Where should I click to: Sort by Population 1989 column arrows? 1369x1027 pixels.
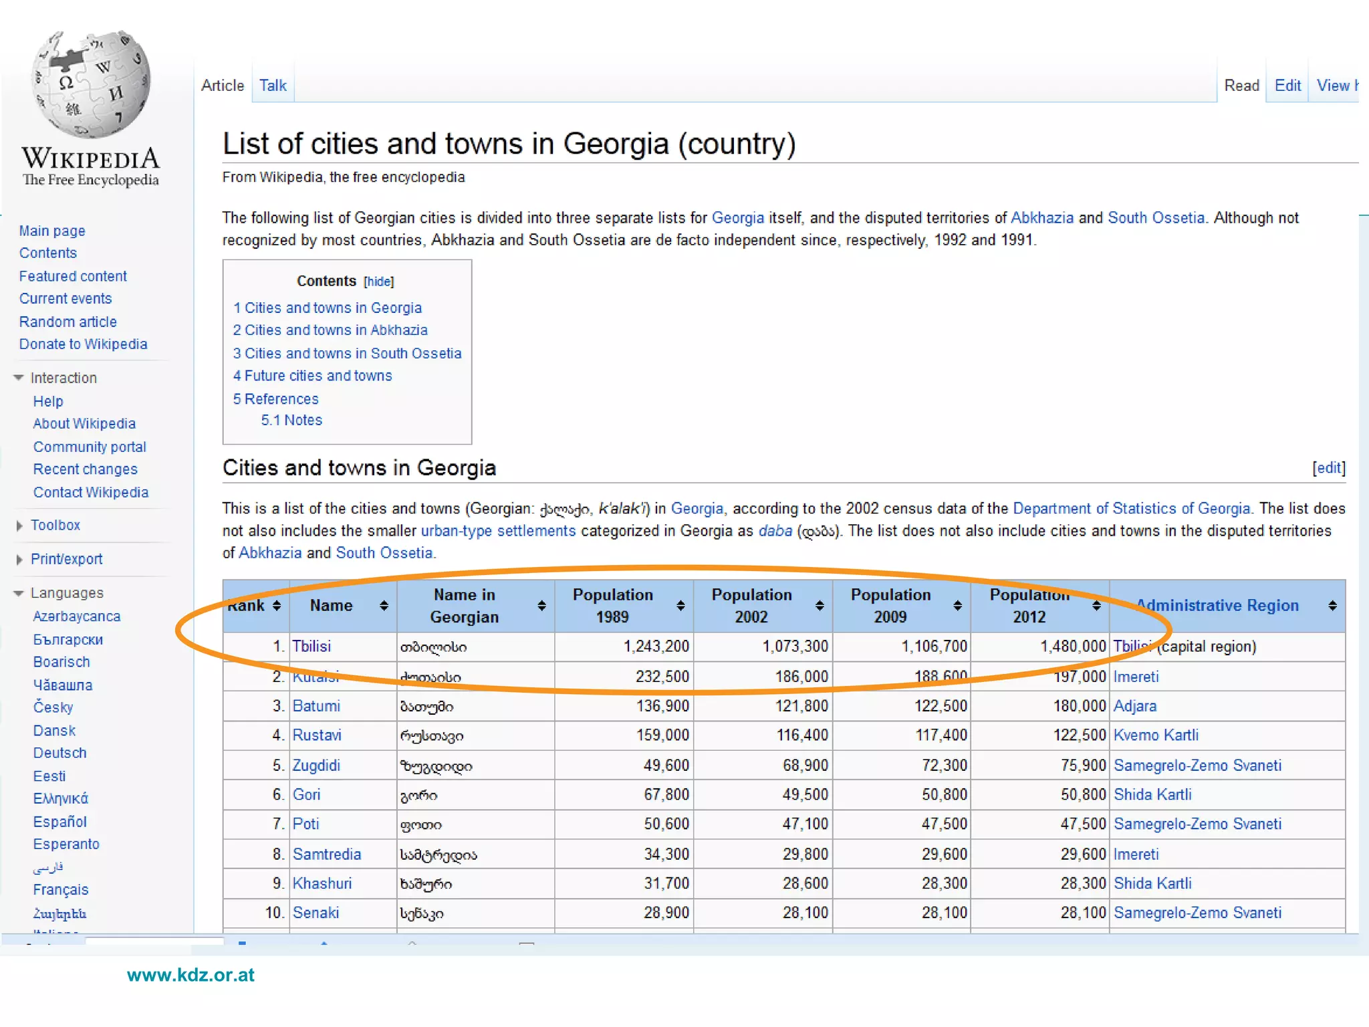(680, 606)
